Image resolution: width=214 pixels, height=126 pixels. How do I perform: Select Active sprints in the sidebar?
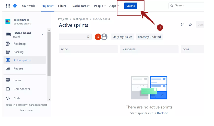pos(25,60)
